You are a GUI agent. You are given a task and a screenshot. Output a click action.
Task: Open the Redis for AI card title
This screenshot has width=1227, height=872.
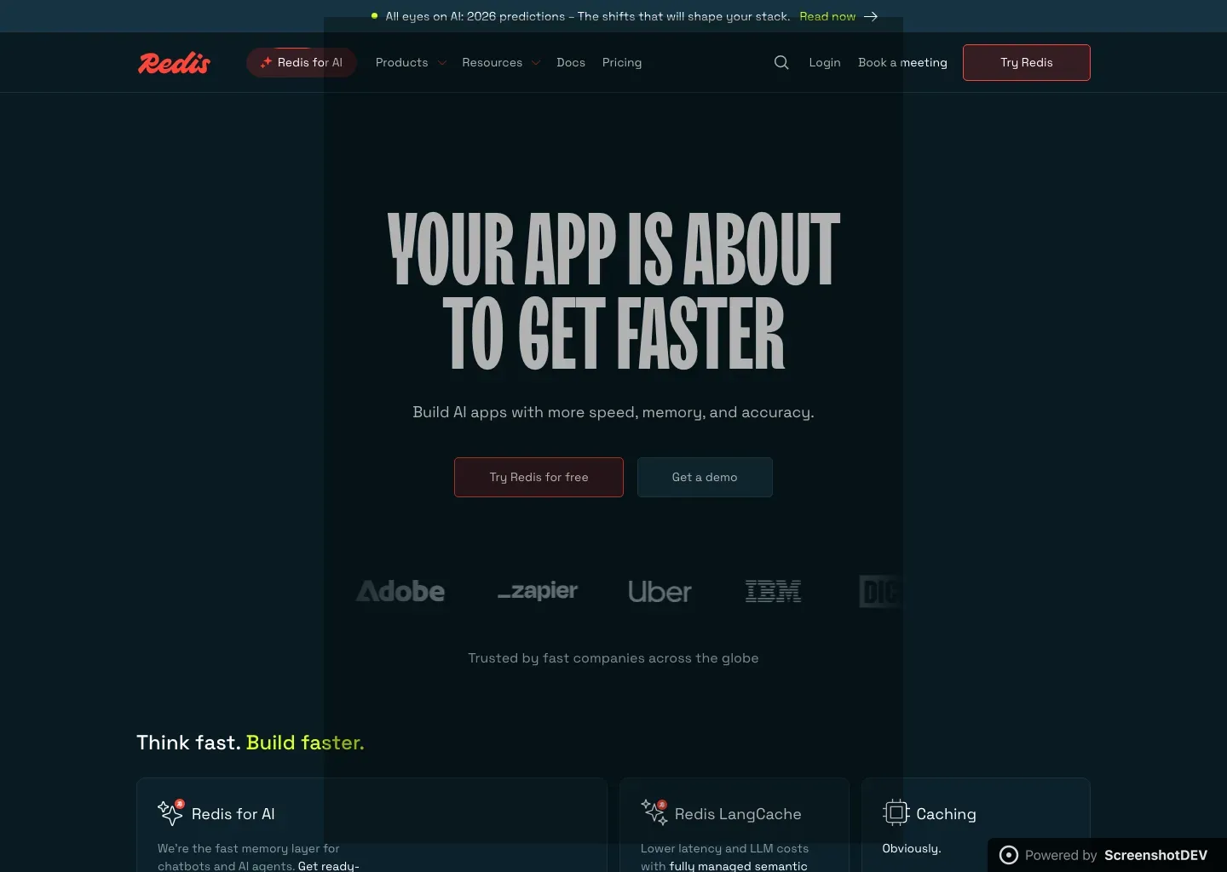233,814
